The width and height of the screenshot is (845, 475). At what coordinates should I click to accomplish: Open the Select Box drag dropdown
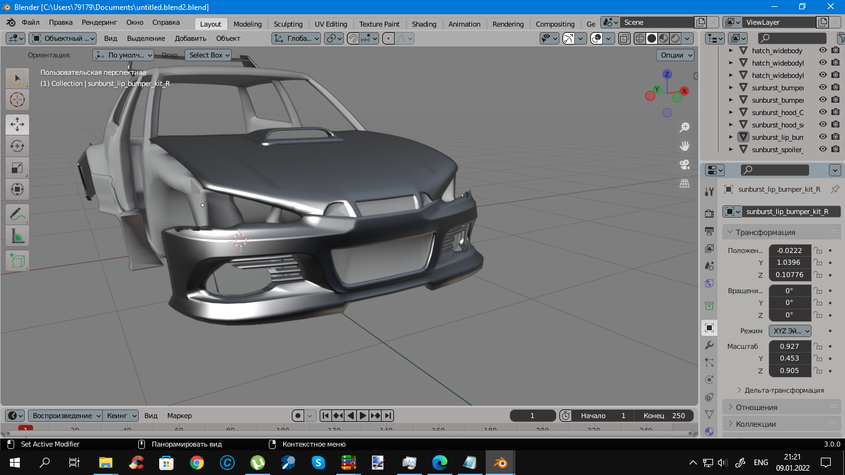pyautogui.click(x=209, y=55)
